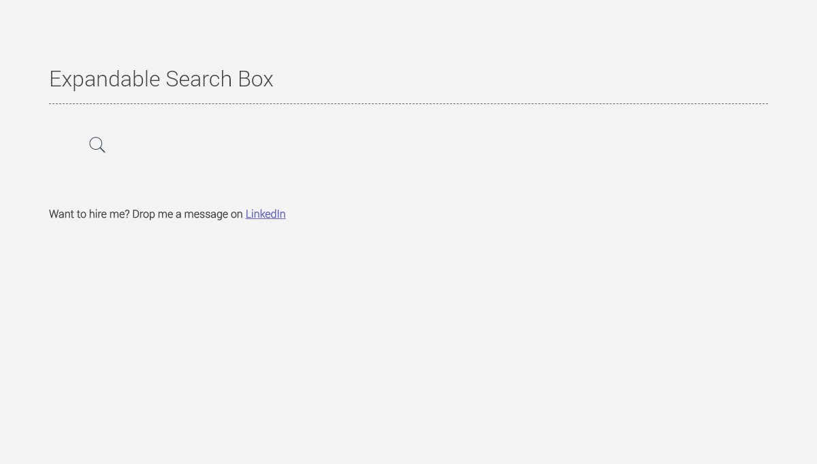
Task: Click the magnifier's round lens
Action: pyautogui.click(x=96, y=144)
